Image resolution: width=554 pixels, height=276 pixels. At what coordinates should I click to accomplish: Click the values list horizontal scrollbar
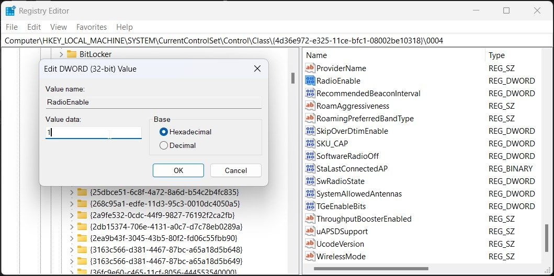click(371, 269)
